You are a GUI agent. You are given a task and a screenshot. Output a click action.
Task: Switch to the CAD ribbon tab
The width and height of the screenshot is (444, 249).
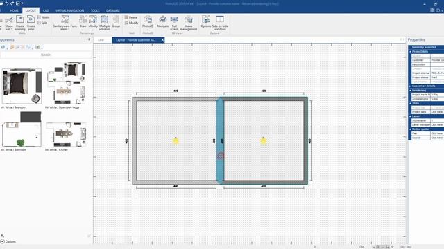(46, 11)
